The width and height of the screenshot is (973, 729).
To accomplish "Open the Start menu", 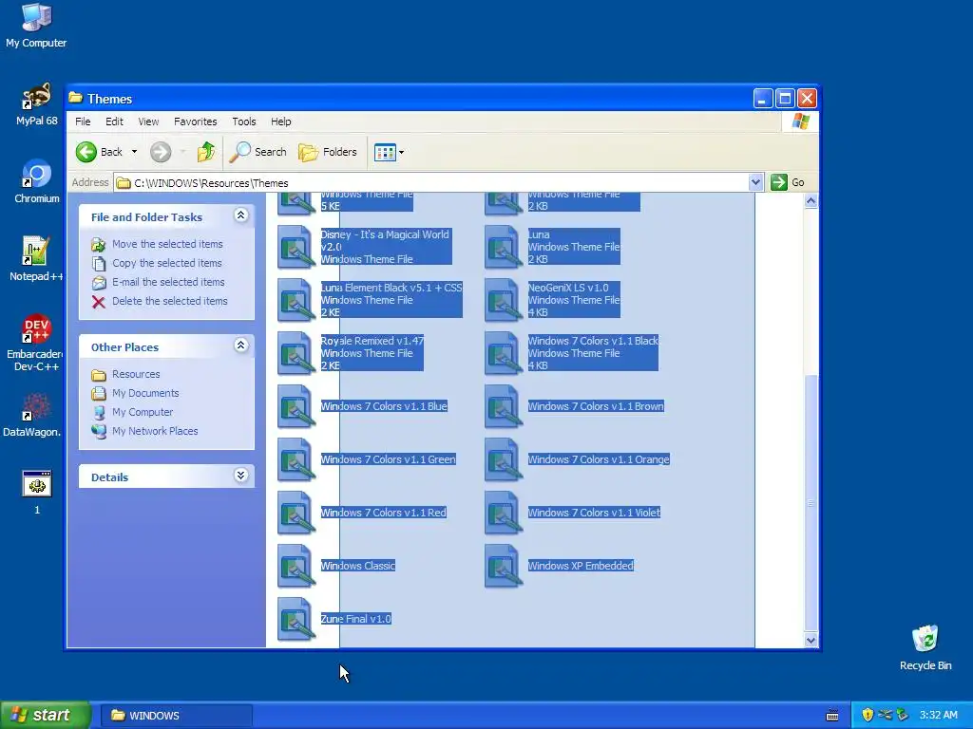I will (x=45, y=716).
